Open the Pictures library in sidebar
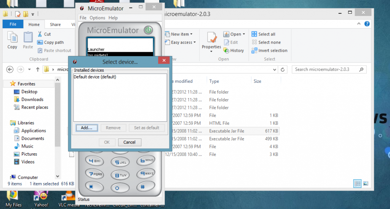The image size is (390, 209). 26,154
